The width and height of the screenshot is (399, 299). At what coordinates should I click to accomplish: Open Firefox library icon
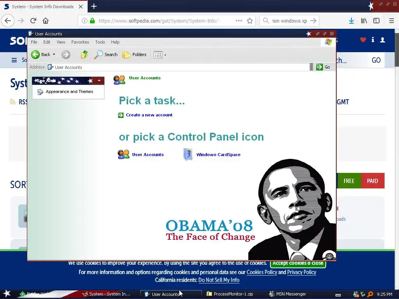(364, 21)
